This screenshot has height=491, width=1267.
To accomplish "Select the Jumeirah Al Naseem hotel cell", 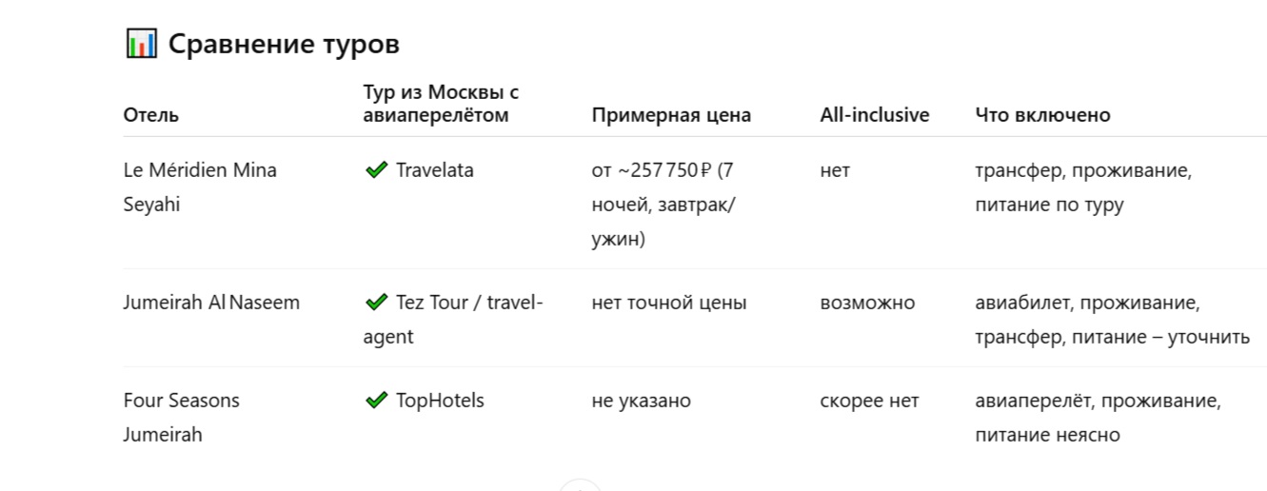I will pos(211,303).
